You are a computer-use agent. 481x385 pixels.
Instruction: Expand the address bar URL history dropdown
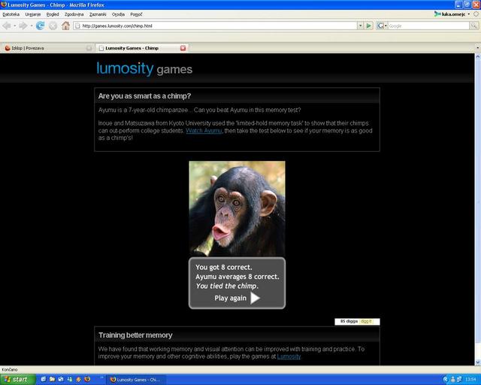(x=361, y=26)
